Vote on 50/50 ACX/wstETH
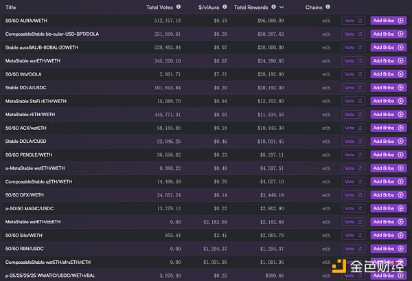The width and height of the screenshot is (412, 281). 353,128
